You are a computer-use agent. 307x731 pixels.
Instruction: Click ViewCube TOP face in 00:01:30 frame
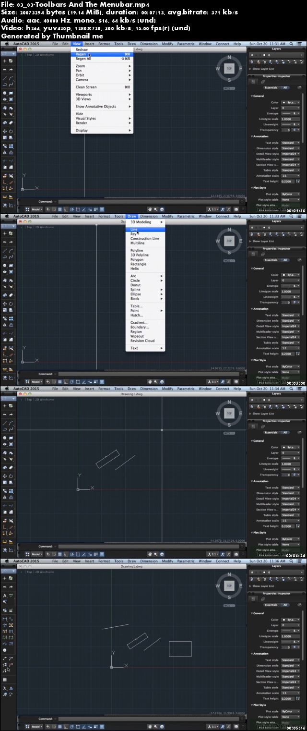[229, 68]
